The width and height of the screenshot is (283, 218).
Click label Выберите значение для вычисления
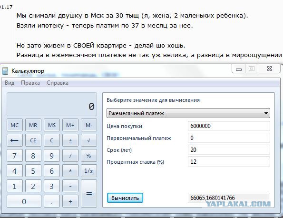coord(153,100)
